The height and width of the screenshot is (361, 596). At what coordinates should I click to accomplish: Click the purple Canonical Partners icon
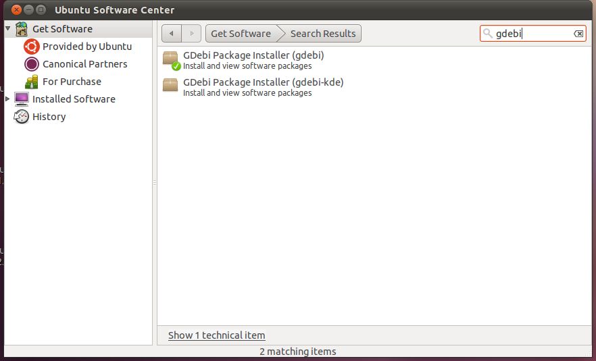(x=32, y=64)
